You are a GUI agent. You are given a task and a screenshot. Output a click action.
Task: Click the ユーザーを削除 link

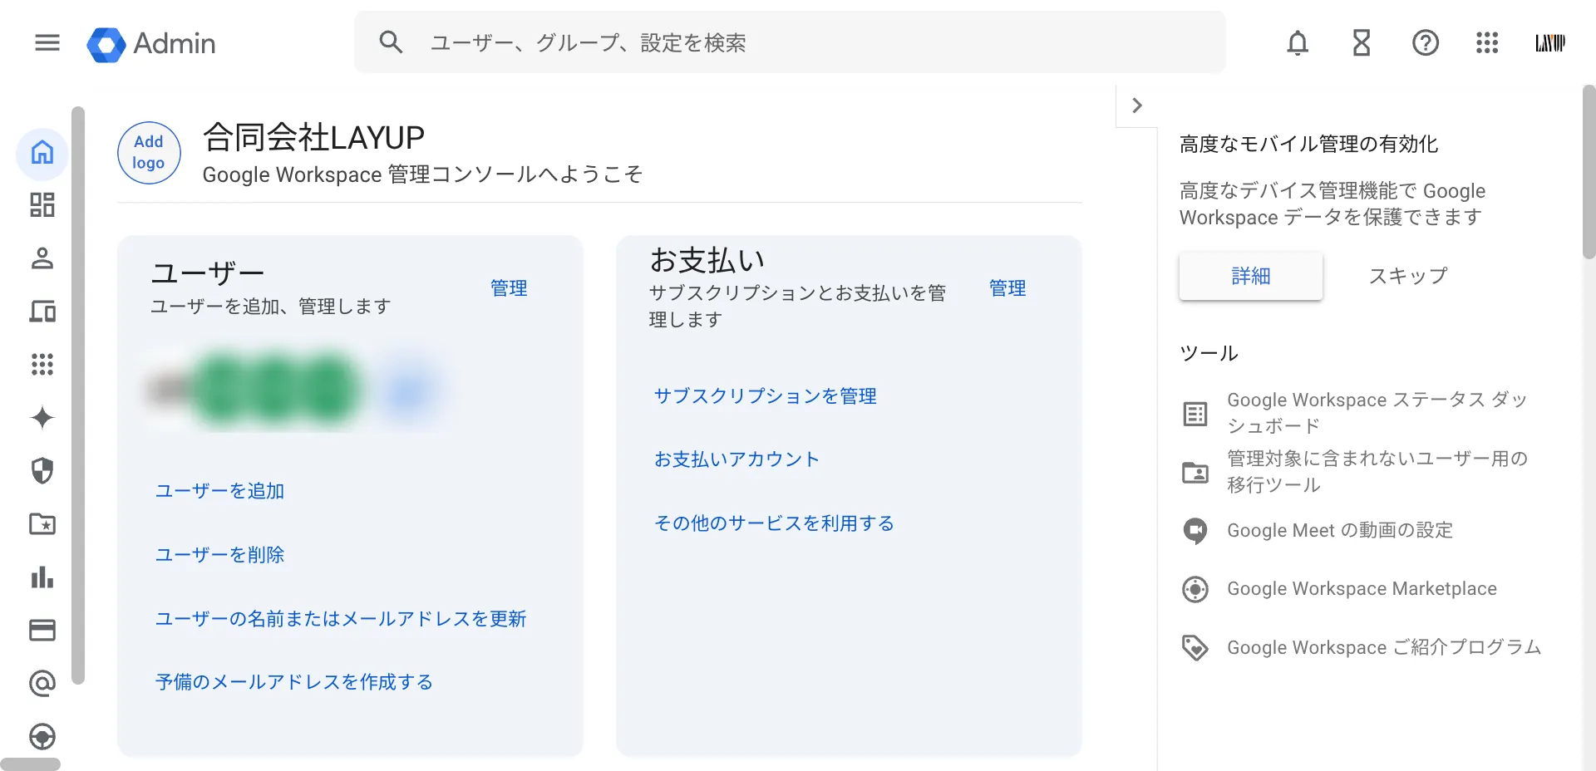click(219, 555)
